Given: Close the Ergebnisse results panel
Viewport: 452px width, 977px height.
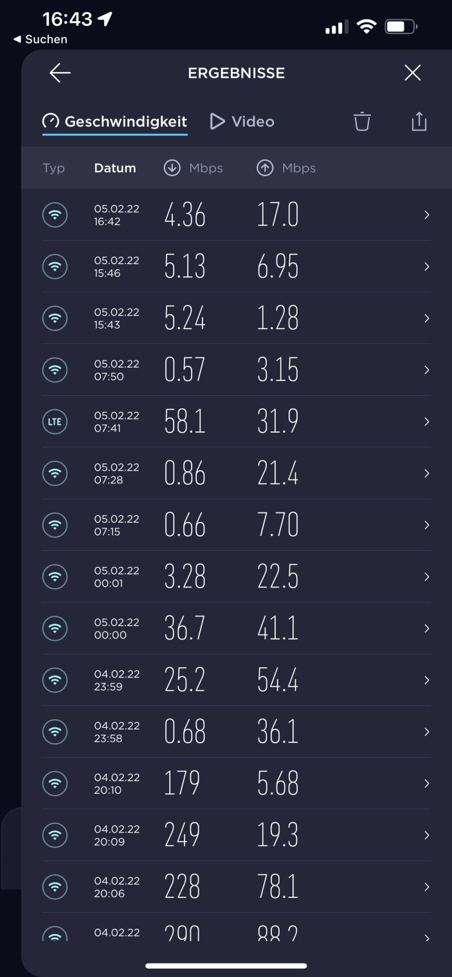Looking at the screenshot, I should (412, 73).
